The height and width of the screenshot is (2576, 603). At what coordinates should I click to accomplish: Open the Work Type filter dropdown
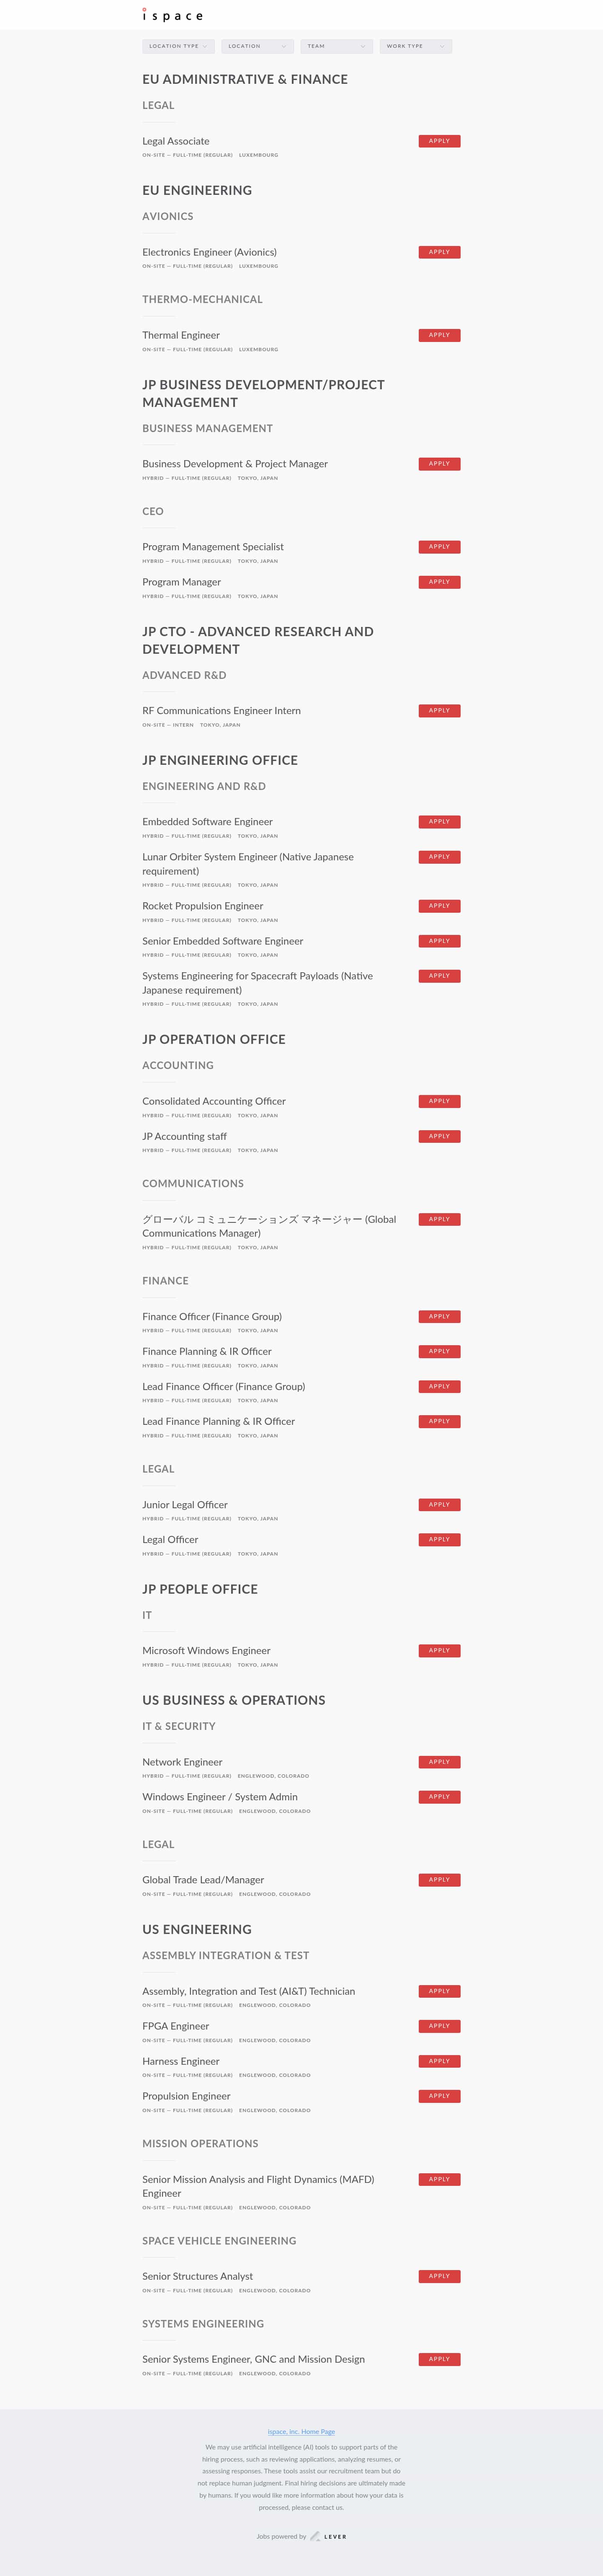(x=414, y=46)
